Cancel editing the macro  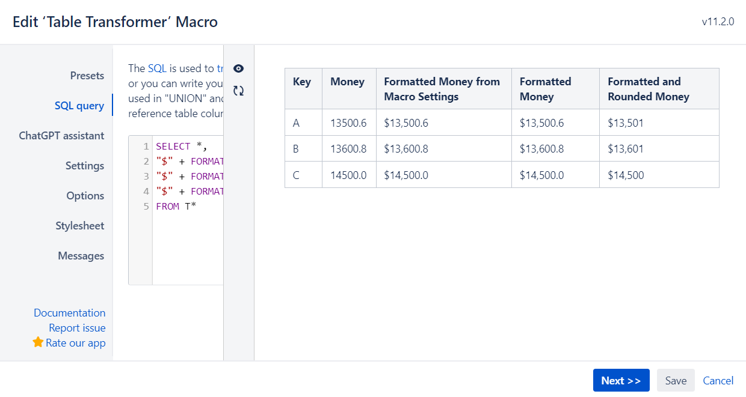718,380
